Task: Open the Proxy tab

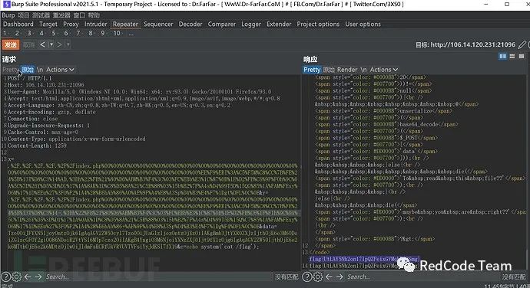Action: point(71,24)
